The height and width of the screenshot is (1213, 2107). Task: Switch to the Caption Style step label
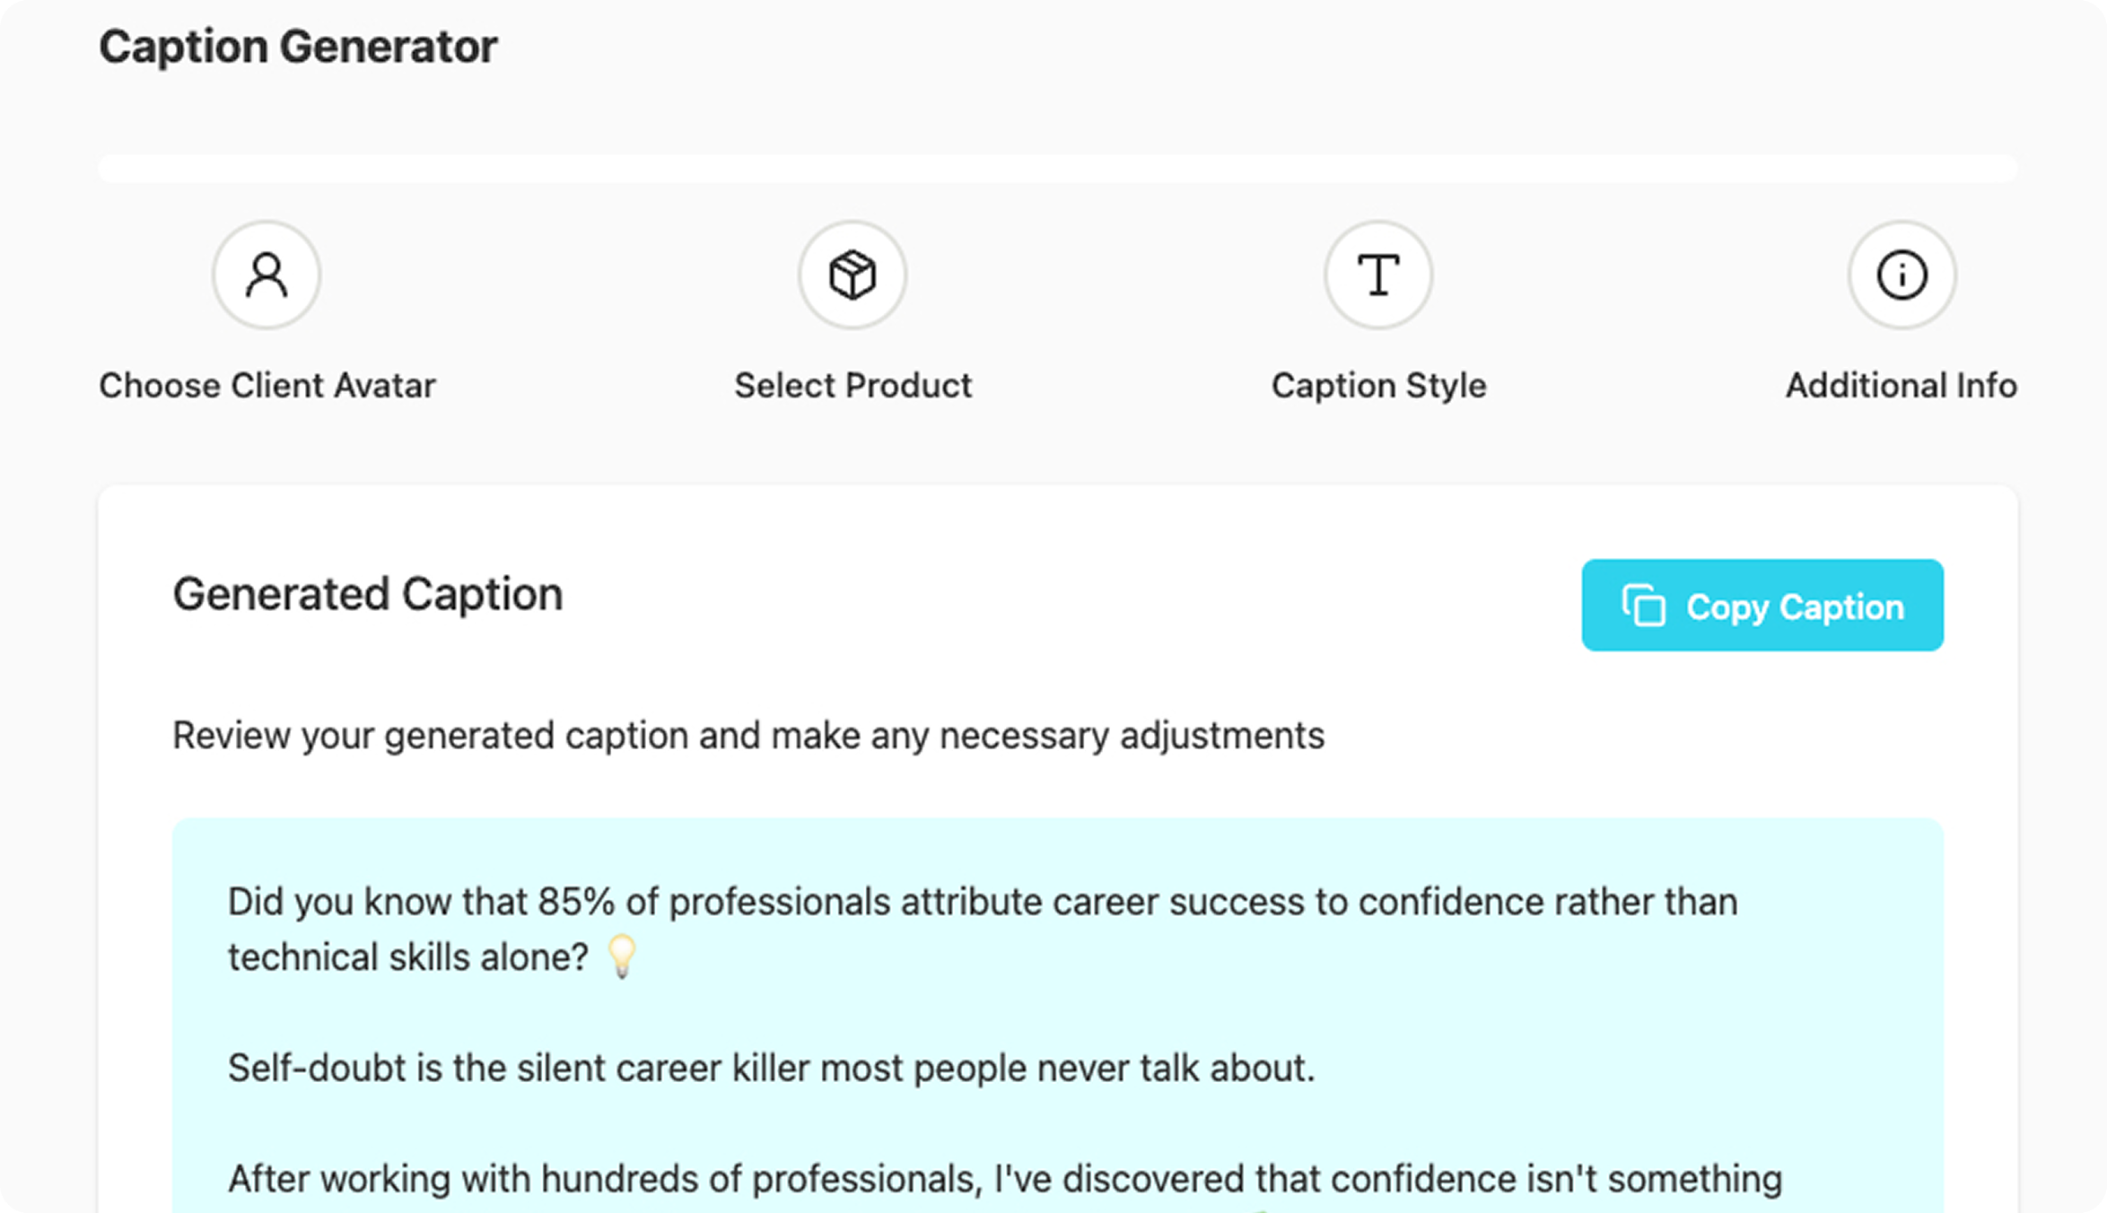(1378, 385)
